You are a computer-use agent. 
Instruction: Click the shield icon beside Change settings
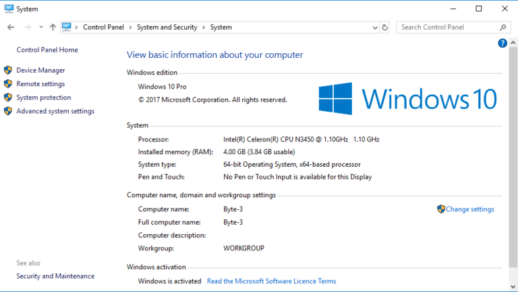coord(441,209)
